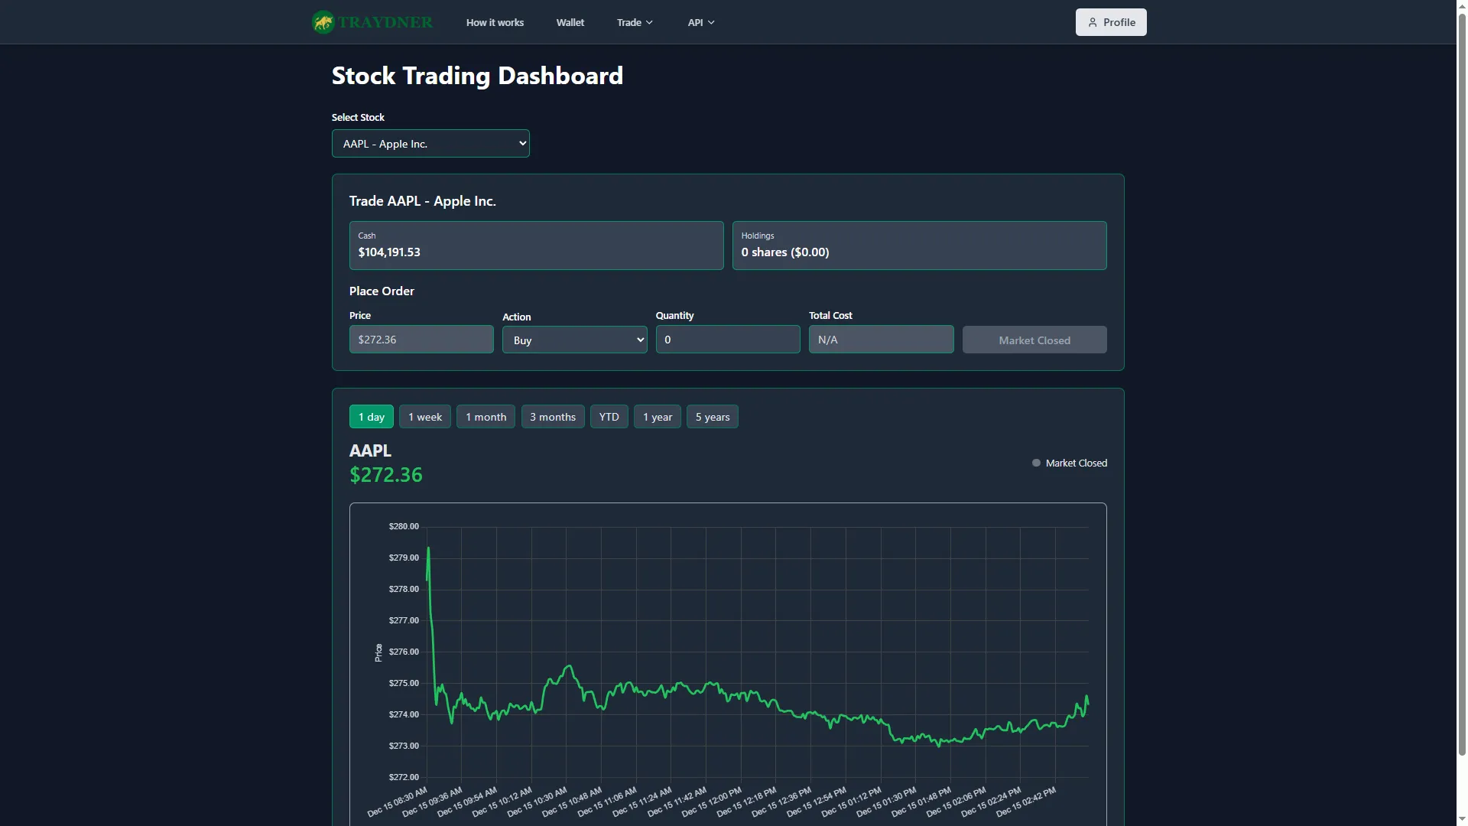The width and height of the screenshot is (1468, 826).
Task: Click the Price field showing $272.36
Action: coord(421,340)
